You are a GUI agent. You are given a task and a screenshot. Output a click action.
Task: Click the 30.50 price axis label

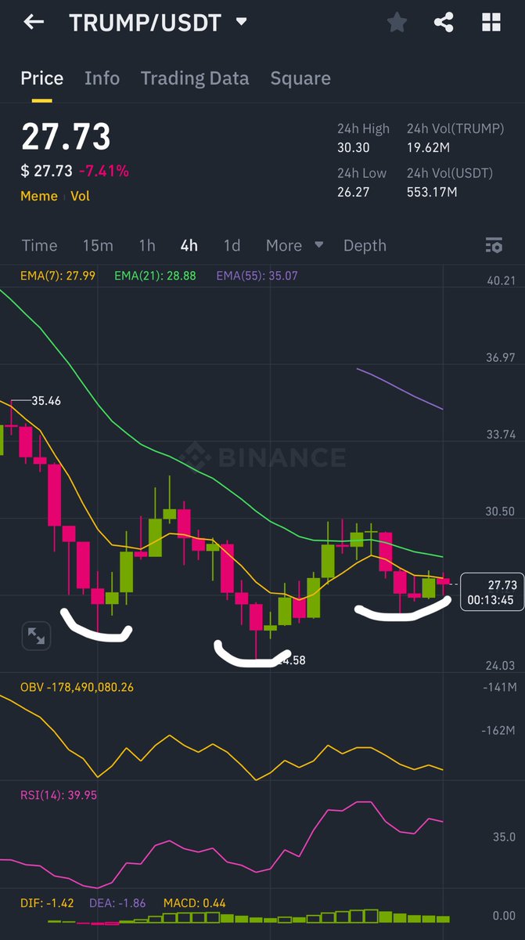pyautogui.click(x=501, y=512)
